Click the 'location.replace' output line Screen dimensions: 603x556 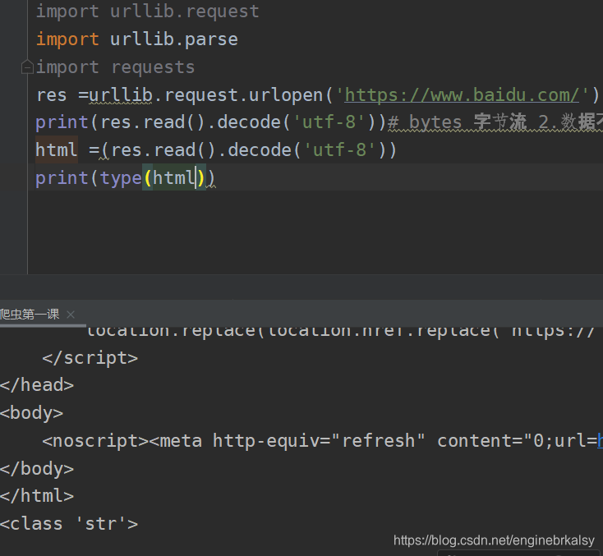click(x=340, y=332)
